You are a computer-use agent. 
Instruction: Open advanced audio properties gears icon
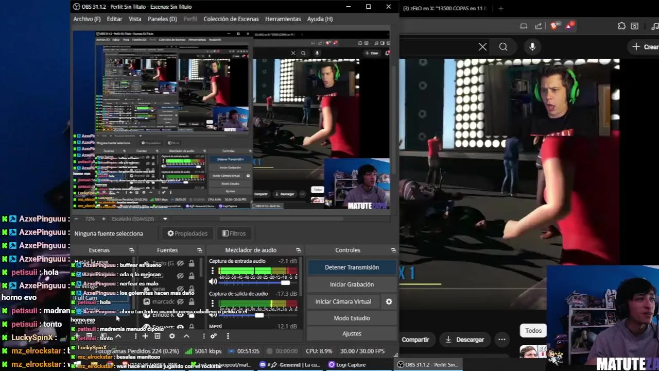[x=213, y=336]
